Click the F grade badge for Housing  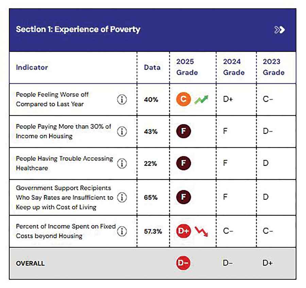click(x=184, y=131)
